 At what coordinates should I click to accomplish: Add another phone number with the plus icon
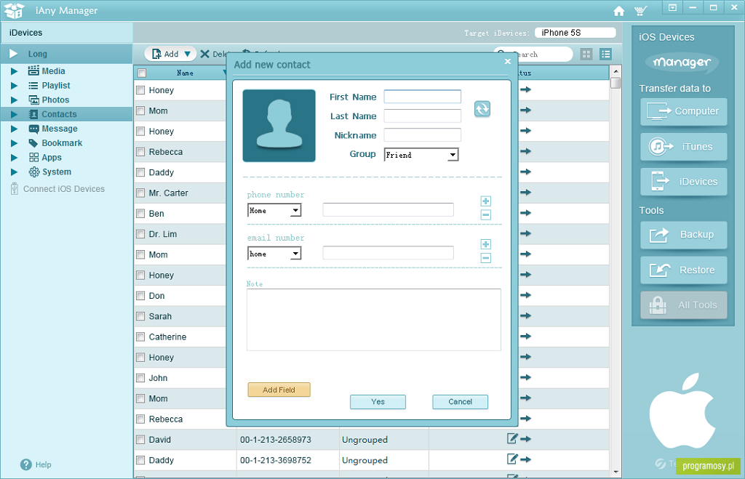pyautogui.click(x=485, y=201)
